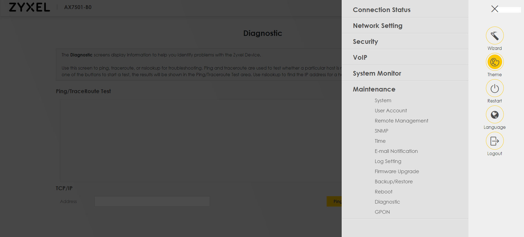
Task: Click the Restart power icon
Action: click(x=494, y=88)
